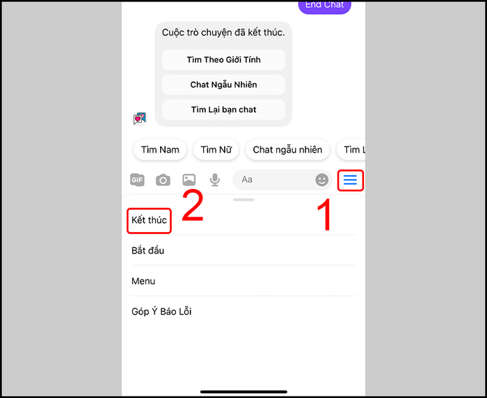Tap the camera icon
The height and width of the screenshot is (398, 487).
(163, 180)
